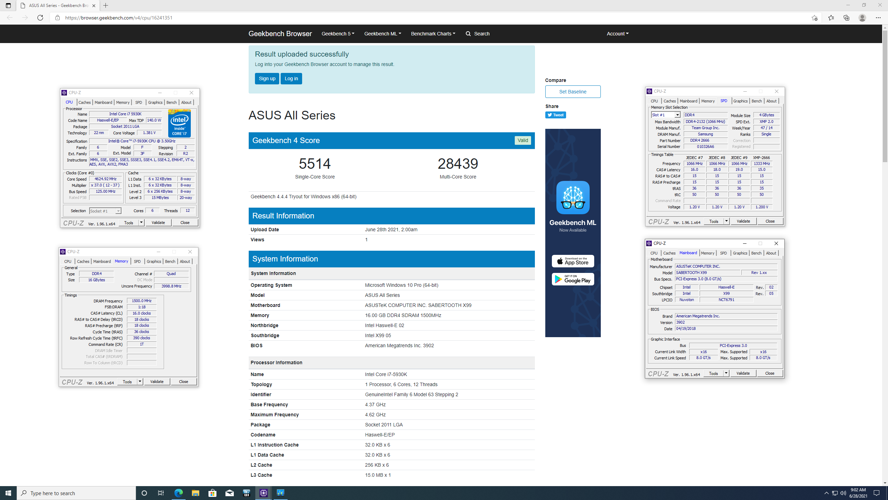Screen dimensions: 888x500
Task: Click the page vertical scrollbar thumb
Action: 885,97
